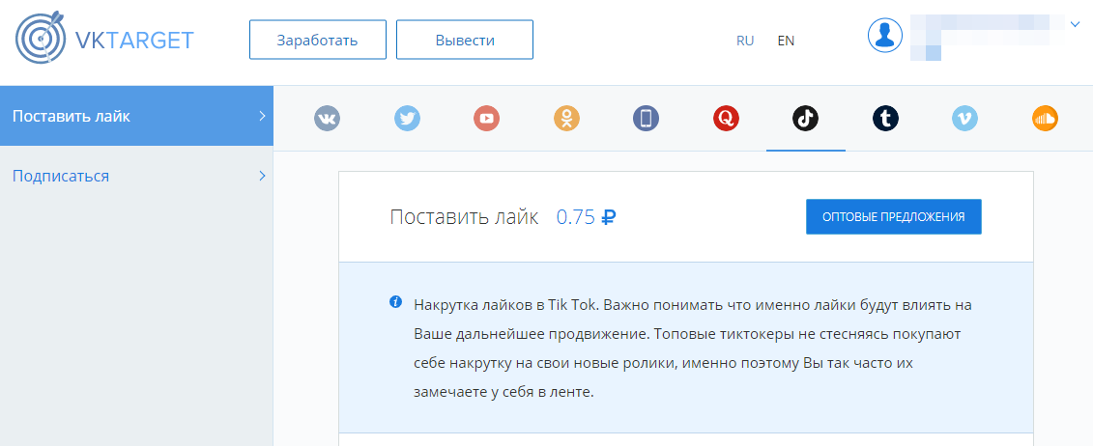The height and width of the screenshot is (446, 1093).
Task: Expand the Подписаться sidebar chevron
Action: coord(262,176)
